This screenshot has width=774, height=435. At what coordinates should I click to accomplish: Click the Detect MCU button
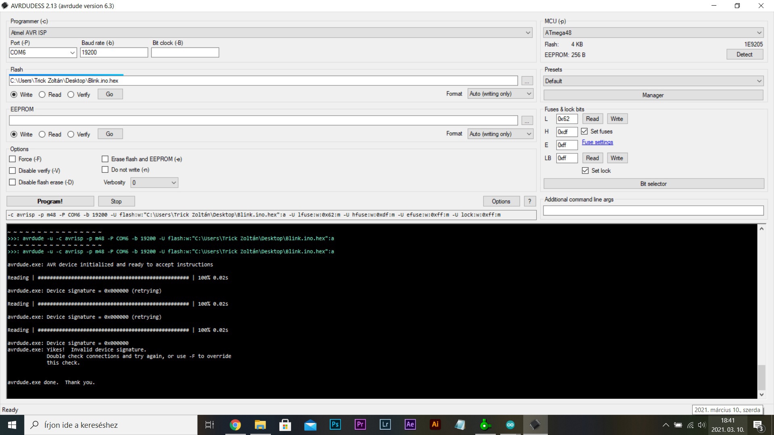[x=744, y=54]
